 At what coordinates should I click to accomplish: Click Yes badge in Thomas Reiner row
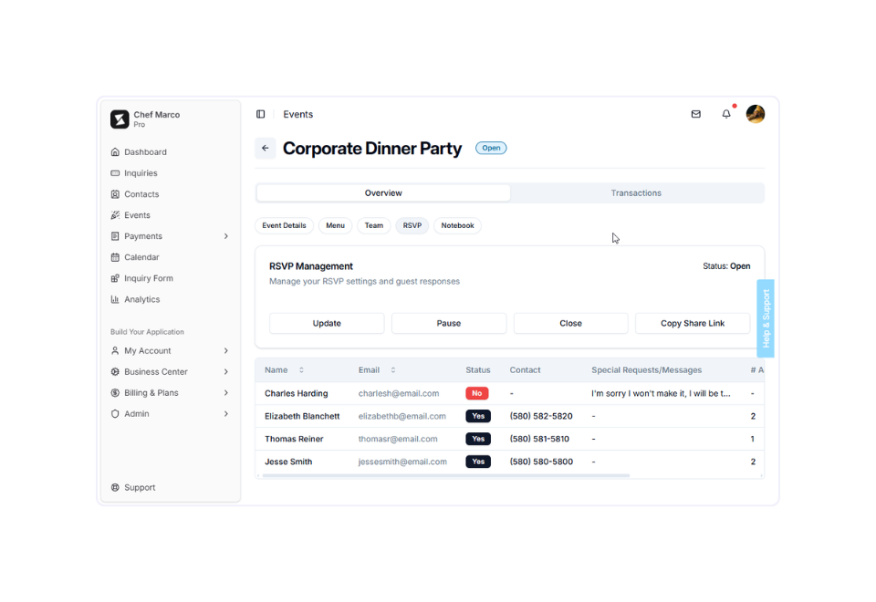[x=478, y=439]
